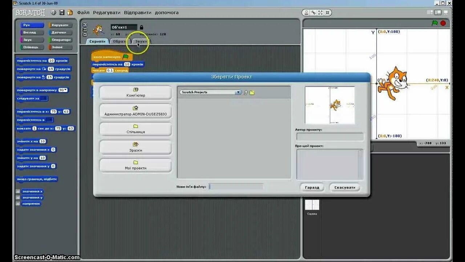The height and width of the screenshot is (262, 465).
Task: Open the Відправити menu
Action: click(138, 12)
